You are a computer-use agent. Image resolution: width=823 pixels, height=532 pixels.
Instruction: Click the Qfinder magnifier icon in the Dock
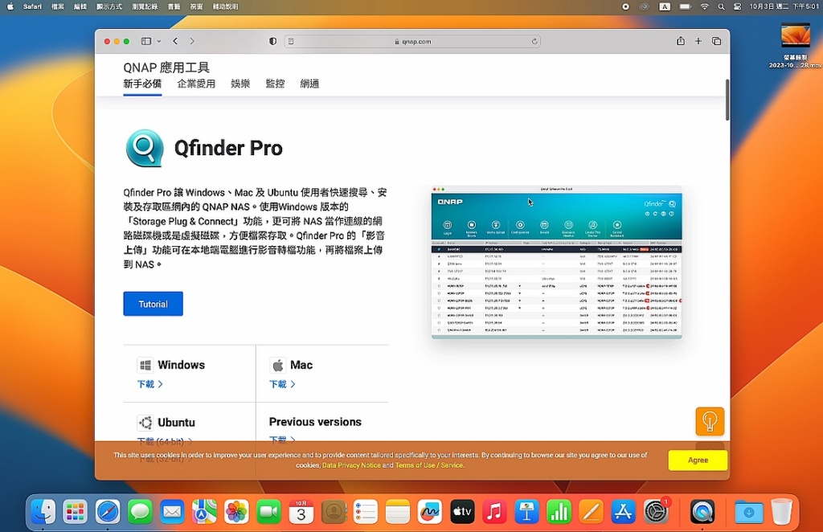tap(702, 511)
